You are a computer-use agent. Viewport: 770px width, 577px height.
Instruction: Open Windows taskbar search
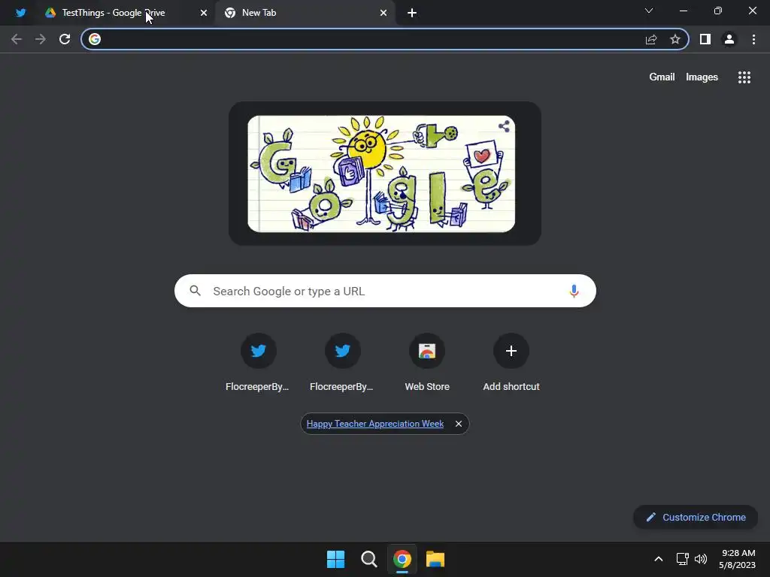click(368, 559)
